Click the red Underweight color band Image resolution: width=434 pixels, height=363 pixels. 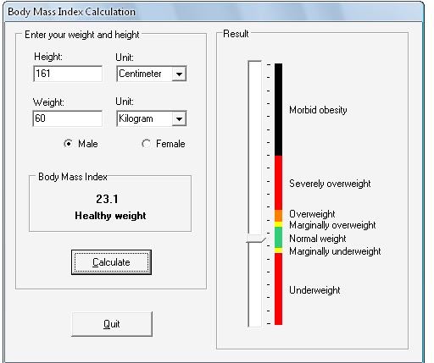pyautogui.click(x=278, y=289)
